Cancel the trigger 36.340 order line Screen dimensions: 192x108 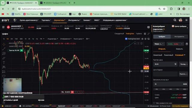[24, 50]
